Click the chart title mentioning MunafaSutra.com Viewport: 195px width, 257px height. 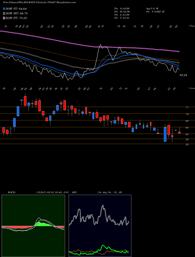tap(39, 2)
